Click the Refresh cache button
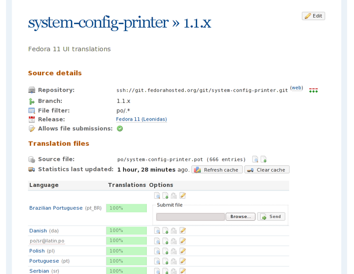This screenshot has height=274, width=354. (x=217, y=170)
